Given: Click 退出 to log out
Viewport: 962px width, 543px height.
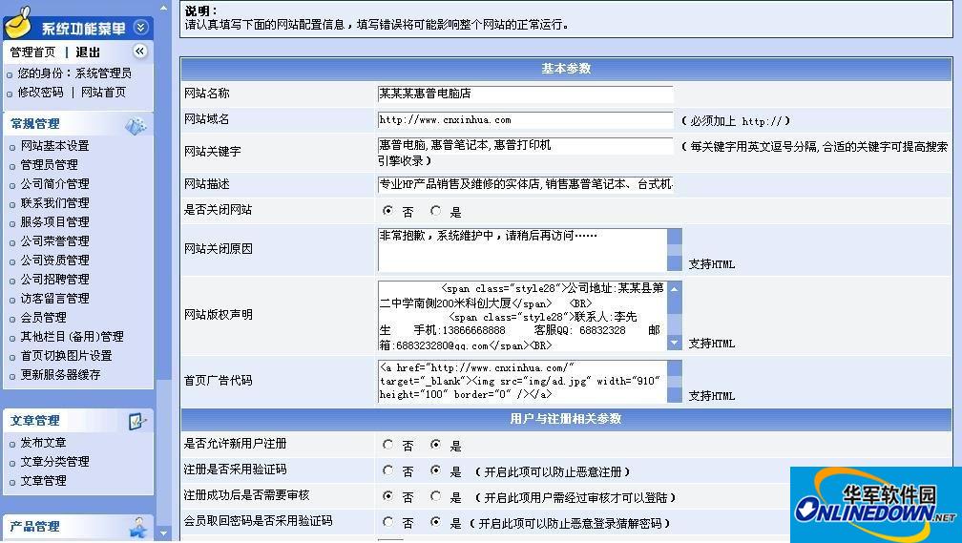Looking at the screenshot, I should [x=88, y=52].
